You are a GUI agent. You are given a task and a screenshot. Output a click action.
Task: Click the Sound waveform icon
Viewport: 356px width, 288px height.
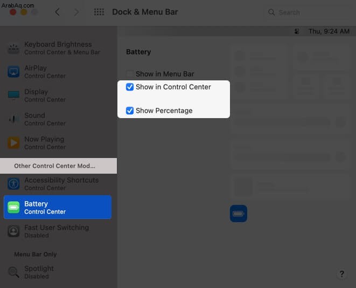13,119
